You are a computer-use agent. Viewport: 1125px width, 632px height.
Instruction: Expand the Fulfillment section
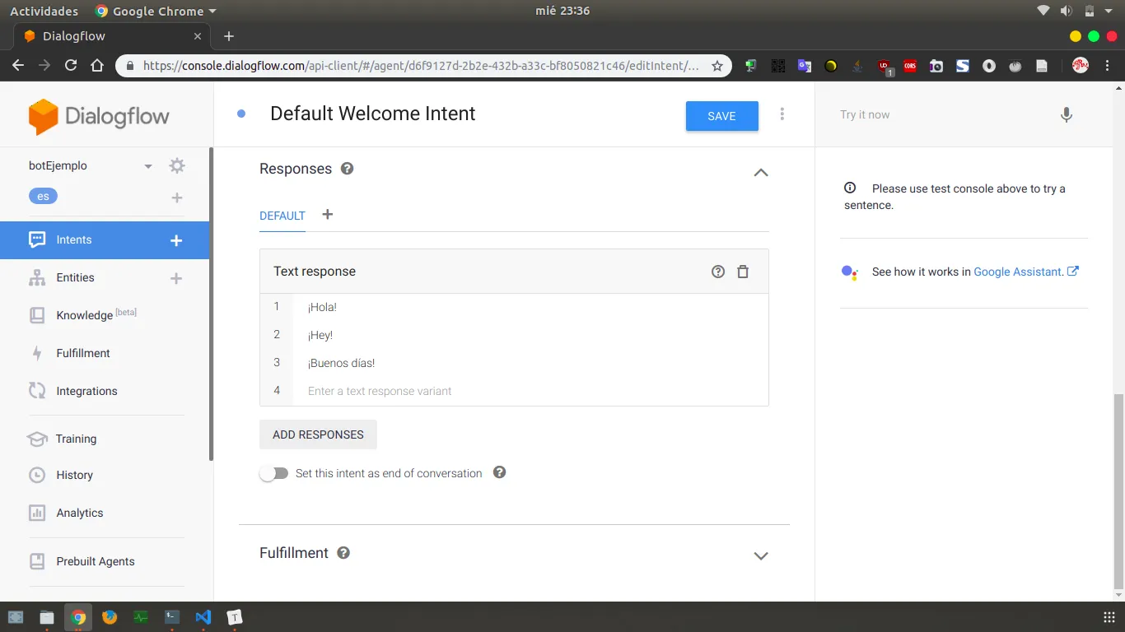[x=760, y=555]
